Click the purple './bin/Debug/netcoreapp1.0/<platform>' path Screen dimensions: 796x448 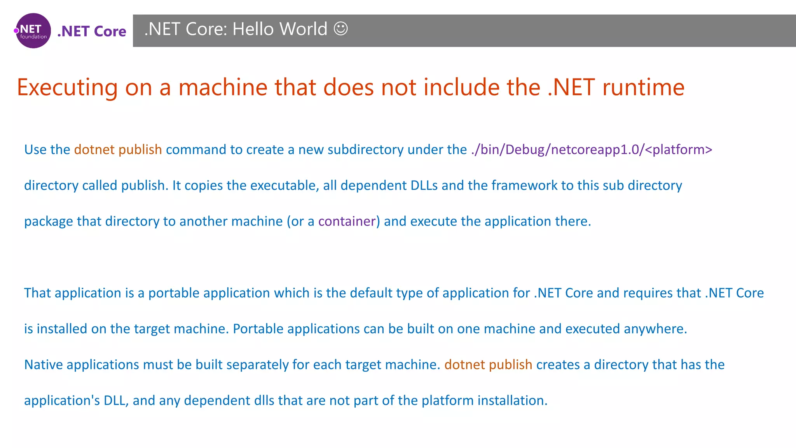[591, 150]
